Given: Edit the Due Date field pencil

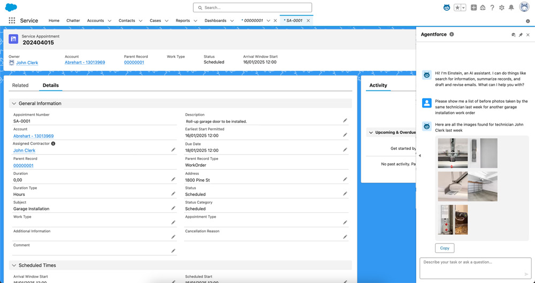Looking at the screenshot, I should (345, 149).
